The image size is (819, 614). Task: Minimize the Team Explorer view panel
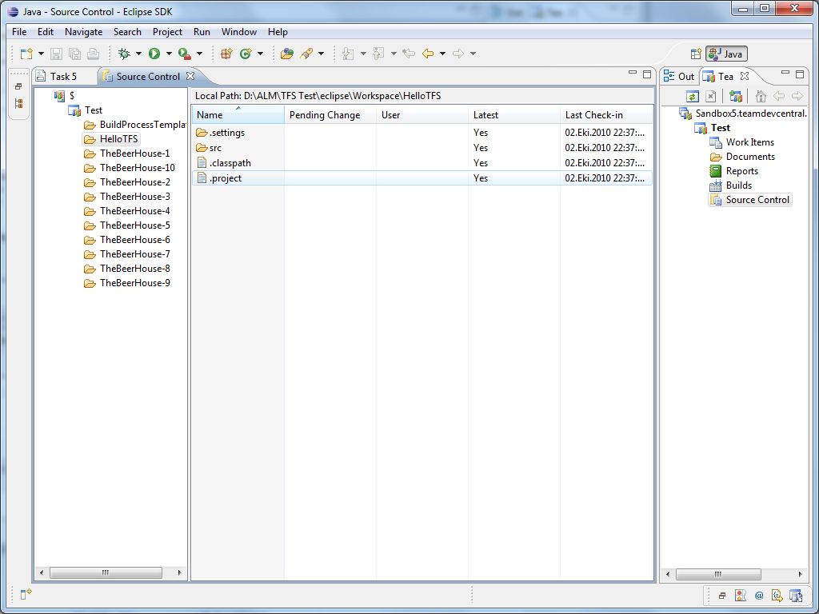[785, 74]
